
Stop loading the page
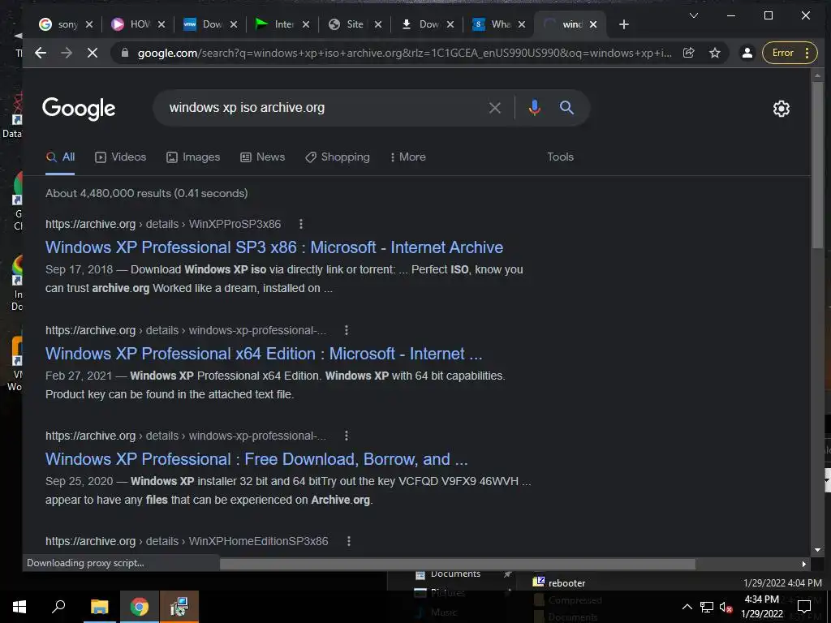[93, 53]
